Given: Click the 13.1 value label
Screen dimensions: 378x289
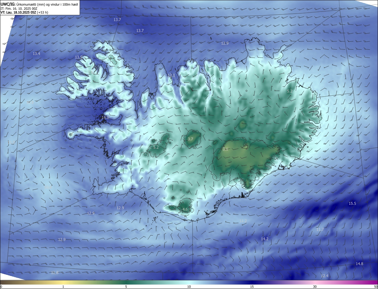Looking at the screenshot, I should (171, 75).
